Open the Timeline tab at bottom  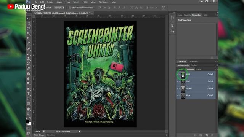(51, 135)
